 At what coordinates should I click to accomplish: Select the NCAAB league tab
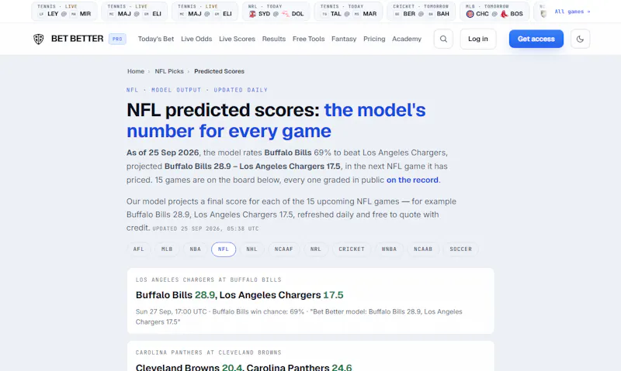[x=423, y=249]
